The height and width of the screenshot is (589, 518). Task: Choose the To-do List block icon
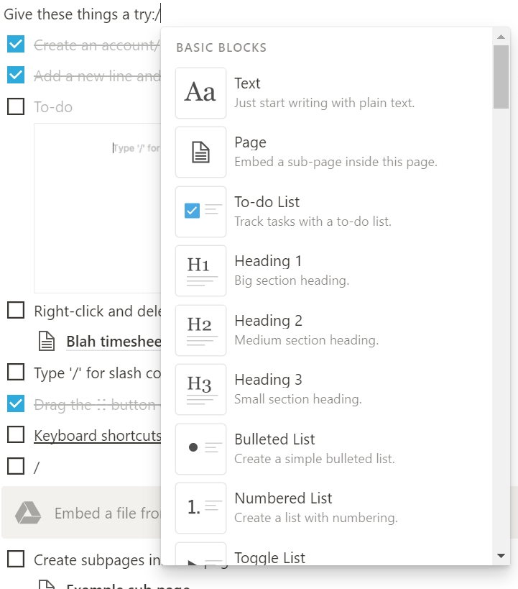[200, 211]
